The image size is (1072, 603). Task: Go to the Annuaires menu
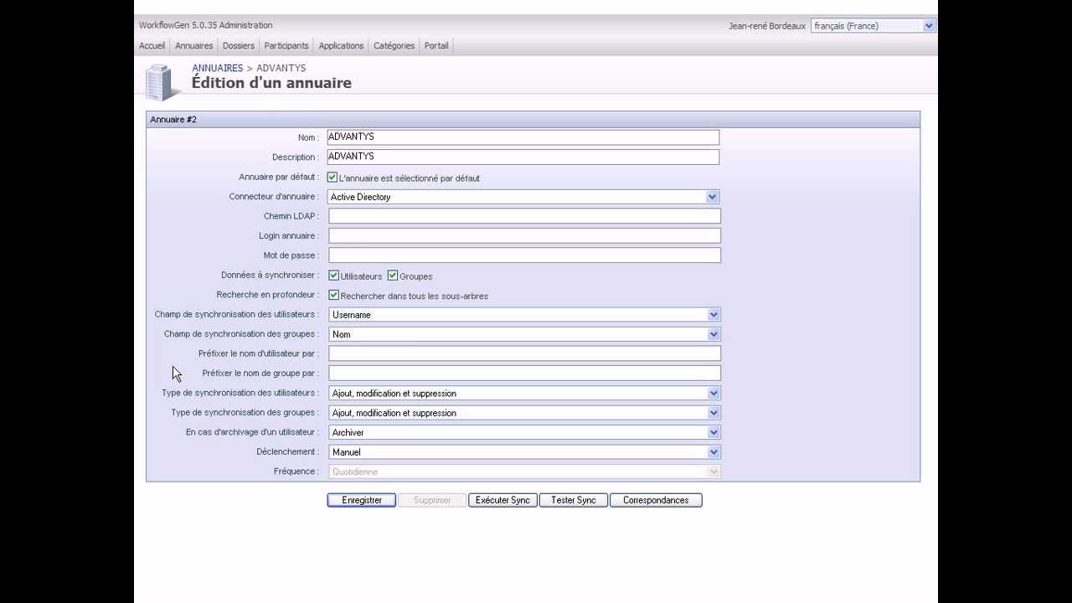coord(194,46)
